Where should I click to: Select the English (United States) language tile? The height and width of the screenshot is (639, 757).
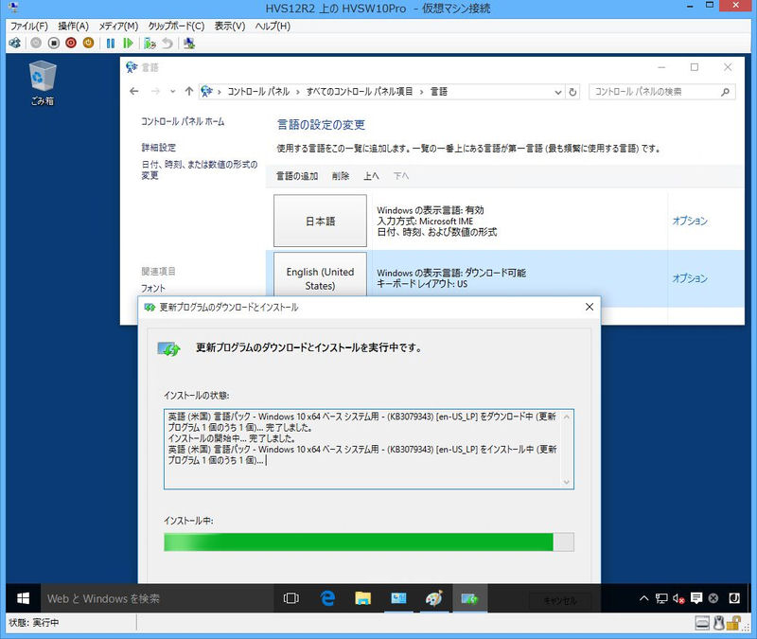tap(320, 275)
